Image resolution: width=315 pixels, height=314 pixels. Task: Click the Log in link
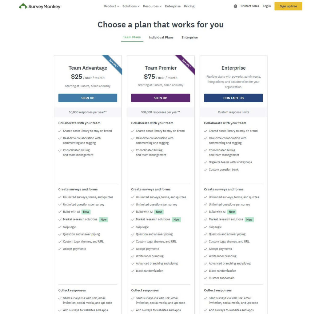[x=266, y=6]
